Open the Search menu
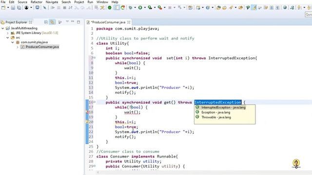Image resolution: width=312 pixels, height=175 pixels. 66,2
